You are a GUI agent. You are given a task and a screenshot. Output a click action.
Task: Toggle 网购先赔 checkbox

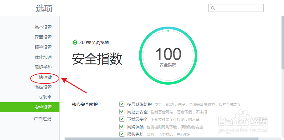[122, 134]
